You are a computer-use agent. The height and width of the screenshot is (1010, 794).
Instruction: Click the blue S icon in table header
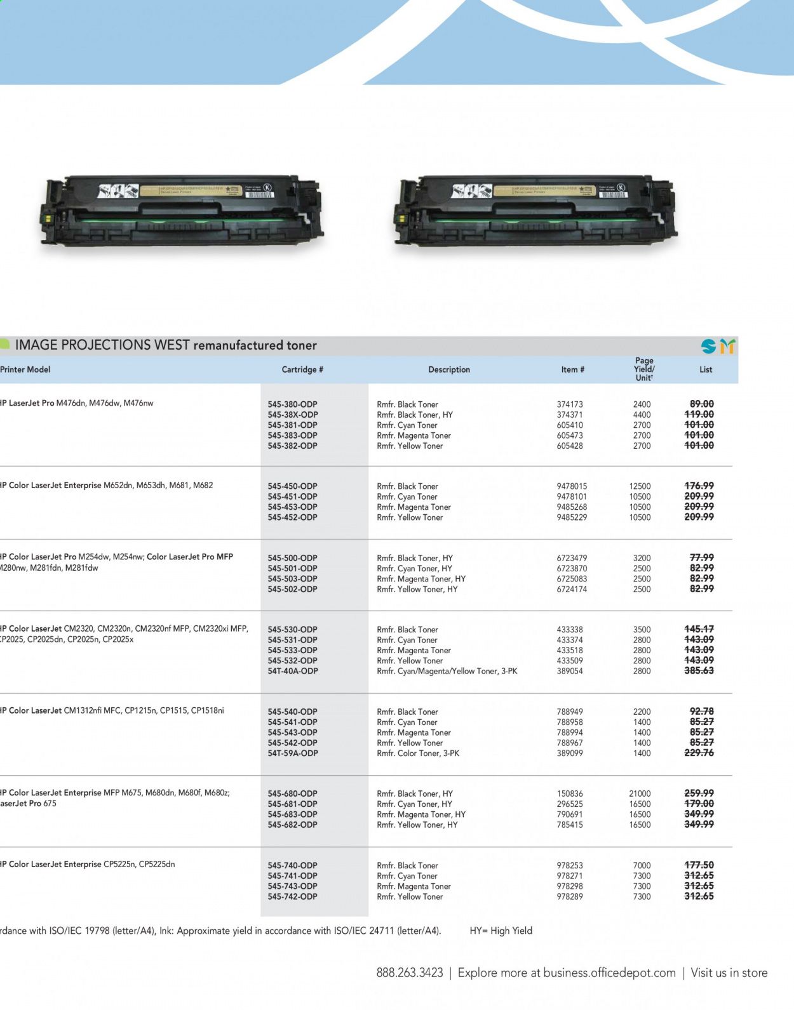[708, 346]
